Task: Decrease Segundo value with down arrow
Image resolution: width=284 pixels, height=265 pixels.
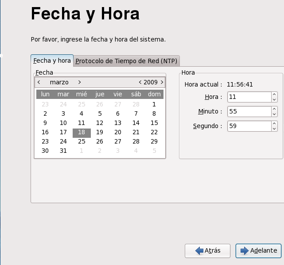Action: (274, 129)
